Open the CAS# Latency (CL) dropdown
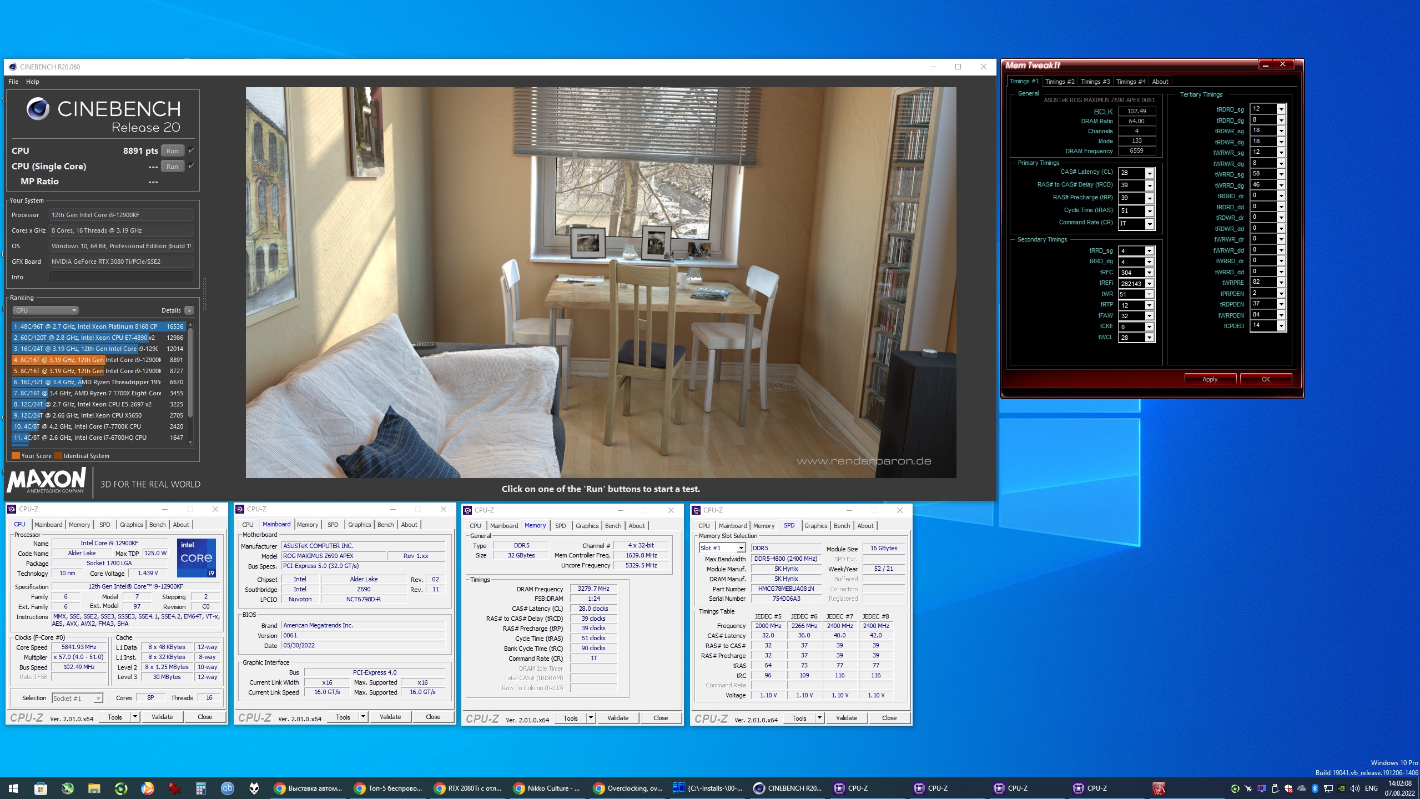 pyautogui.click(x=1150, y=173)
